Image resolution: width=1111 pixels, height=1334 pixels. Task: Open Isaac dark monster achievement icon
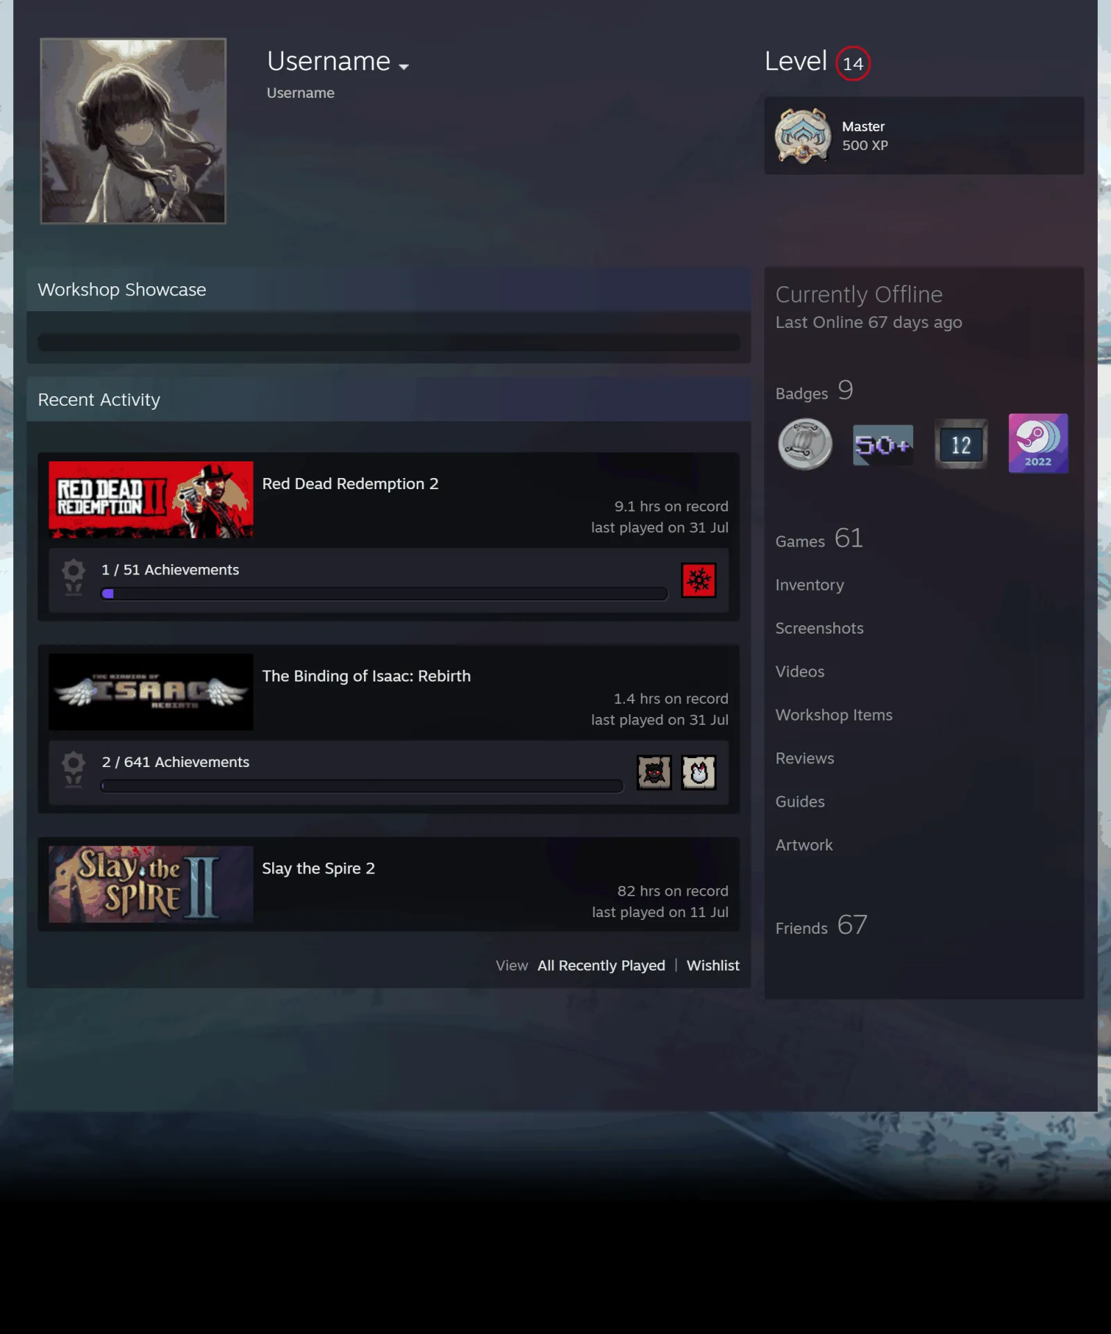pos(654,773)
